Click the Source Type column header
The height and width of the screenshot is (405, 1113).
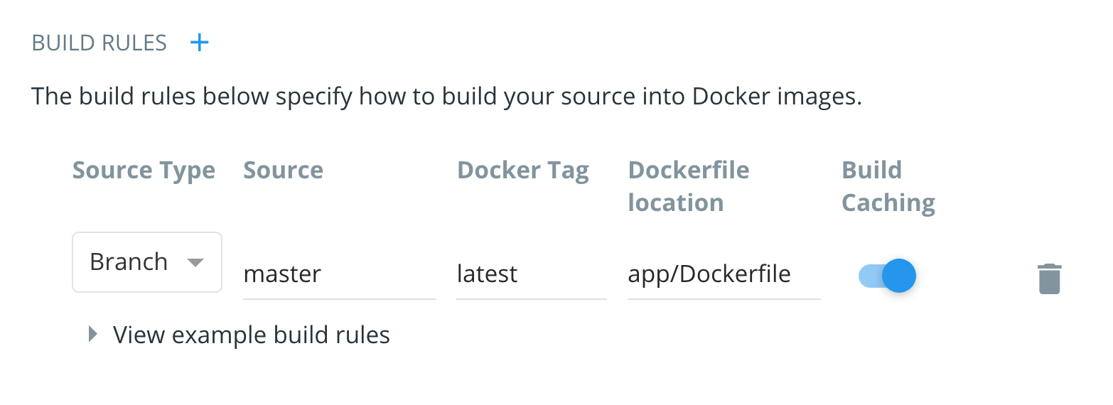pos(144,171)
